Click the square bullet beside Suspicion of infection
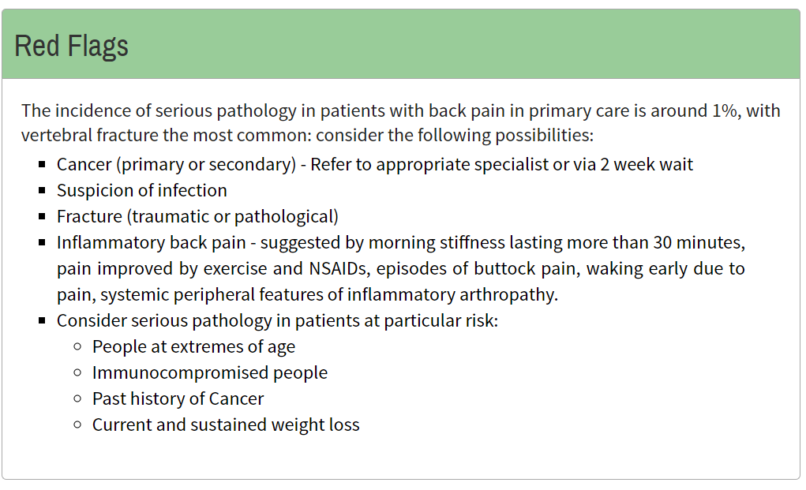Screen dimensions: 806x490 point(42,191)
